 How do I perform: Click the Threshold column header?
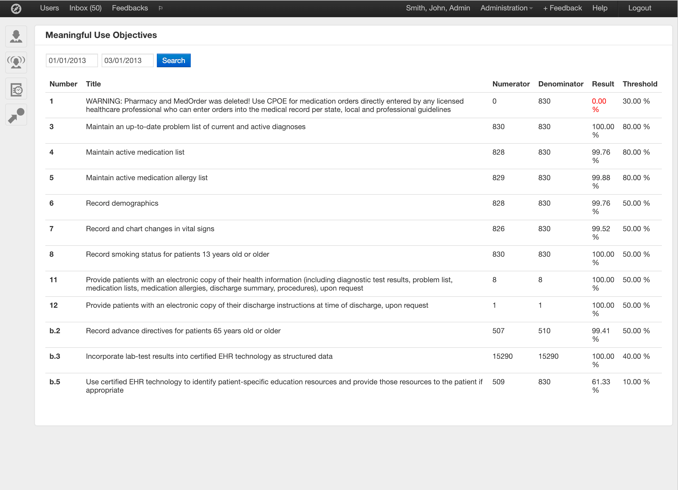(x=640, y=84)
